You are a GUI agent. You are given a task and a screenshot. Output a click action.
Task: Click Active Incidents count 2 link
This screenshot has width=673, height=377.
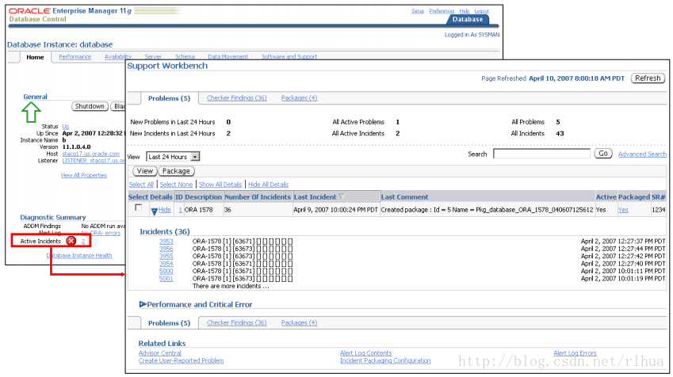tap(83, 242)
